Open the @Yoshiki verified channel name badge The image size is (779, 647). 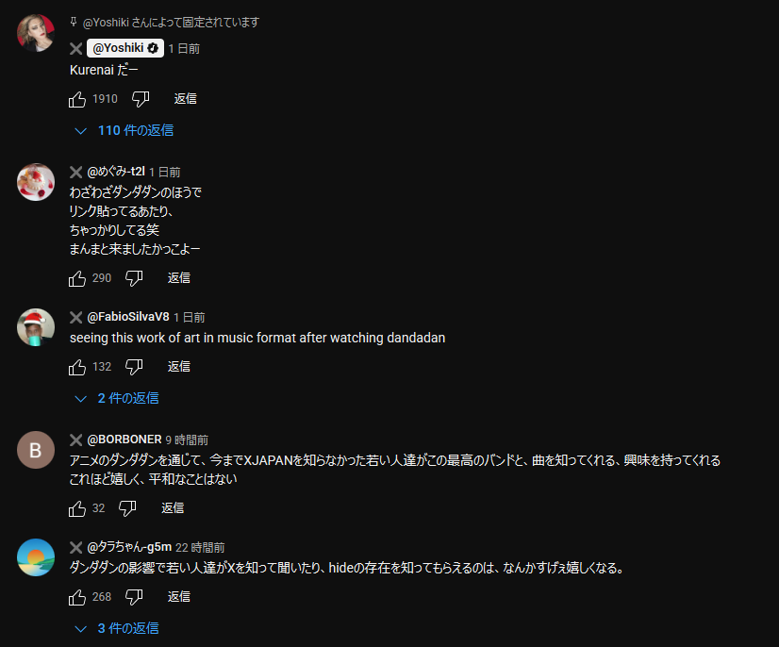coord(125,48)
